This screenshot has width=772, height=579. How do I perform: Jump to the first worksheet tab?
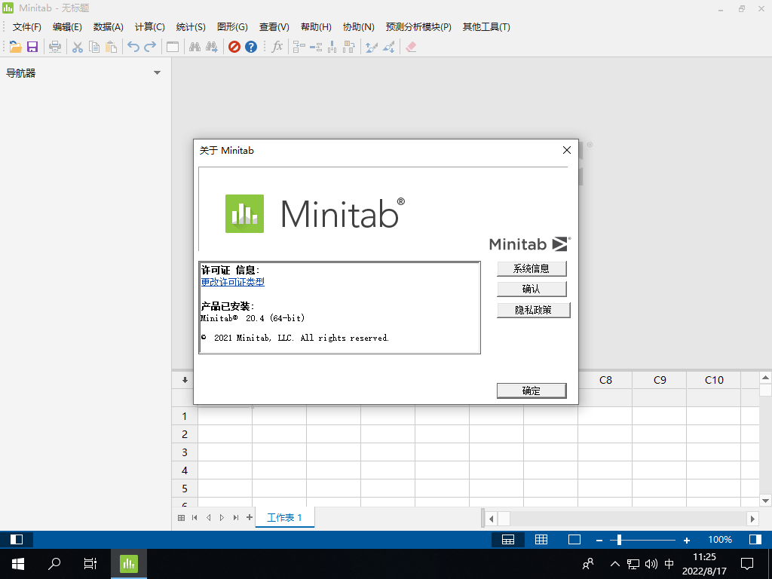195,517
